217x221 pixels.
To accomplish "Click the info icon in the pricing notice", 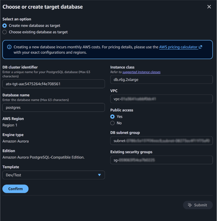I will coord(9,47).
